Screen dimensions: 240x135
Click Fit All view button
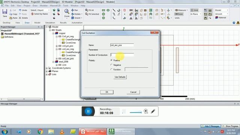coord(90,10)
